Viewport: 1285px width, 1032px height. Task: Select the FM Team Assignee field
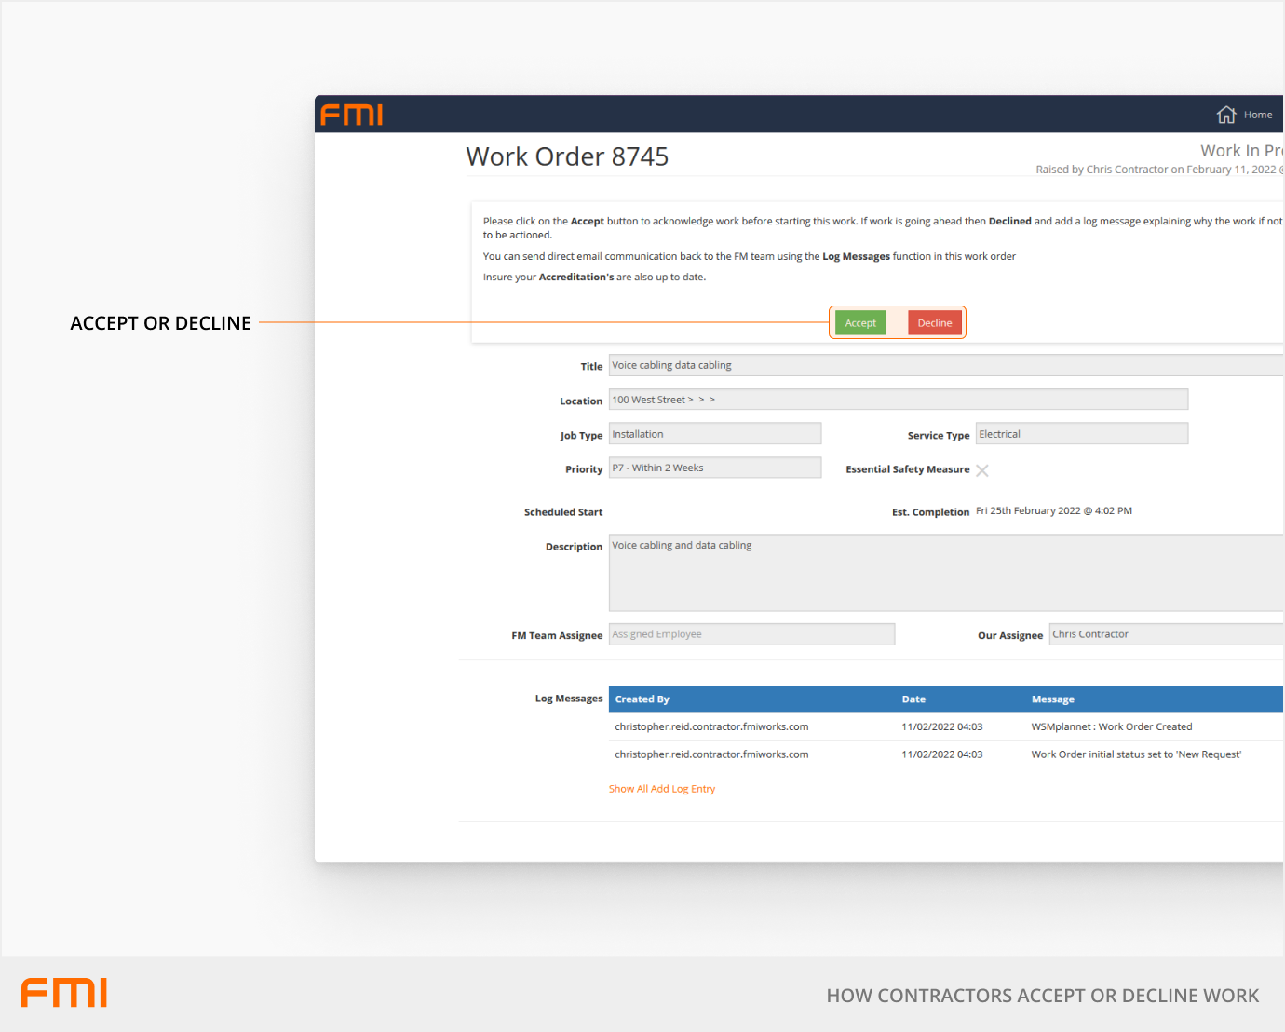(x=751, y=634)
